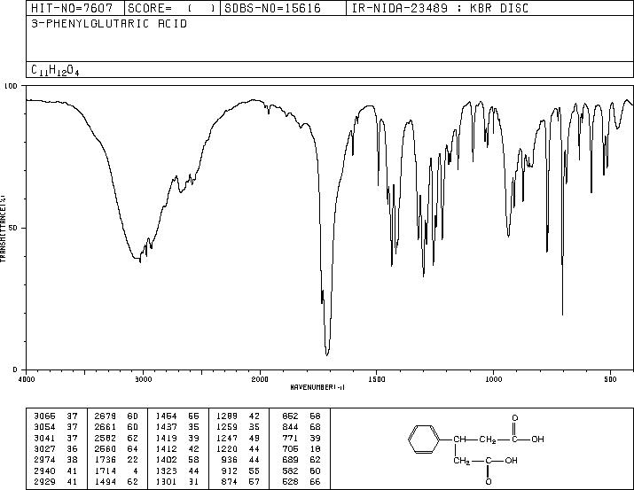
Task: Select the SCORE field in header
Action: click(x=172, y=8)
